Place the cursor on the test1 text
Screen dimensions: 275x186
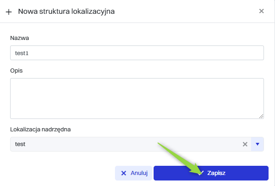click(x=22, y=53)
